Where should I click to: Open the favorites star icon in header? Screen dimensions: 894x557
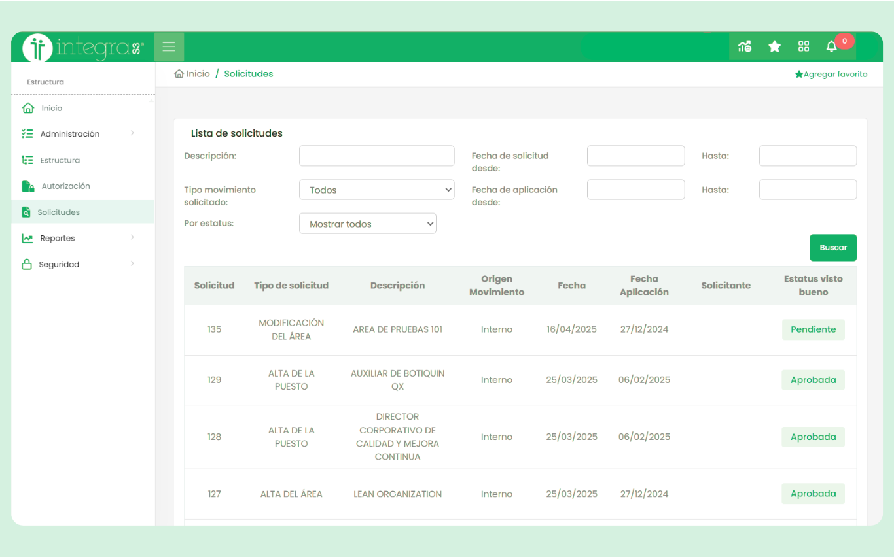point(774,46)
